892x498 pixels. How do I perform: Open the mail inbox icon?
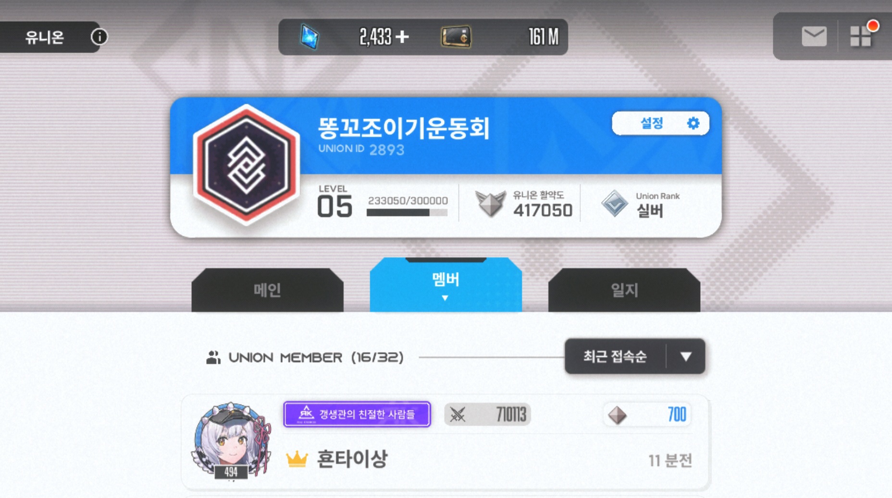click(814, 36)
